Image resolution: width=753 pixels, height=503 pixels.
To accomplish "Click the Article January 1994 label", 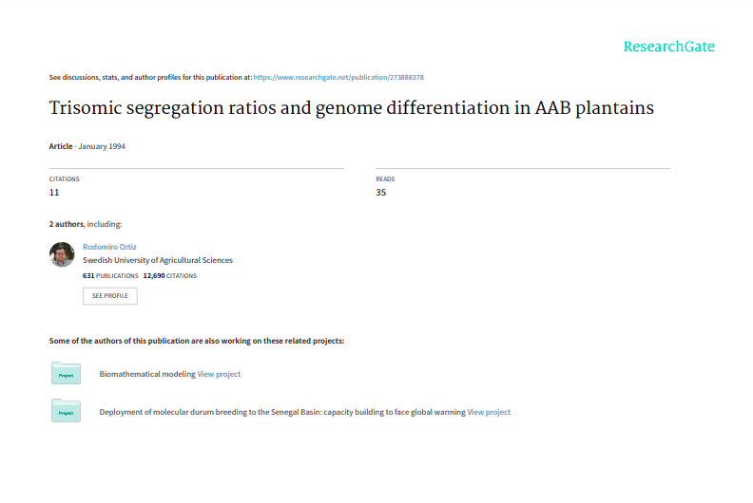I will tap(87, 146).
